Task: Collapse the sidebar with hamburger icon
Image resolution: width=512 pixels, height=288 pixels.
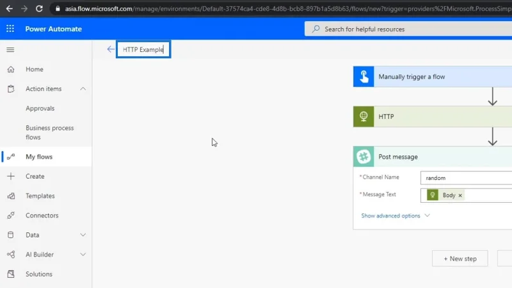Action: (10, 50)
